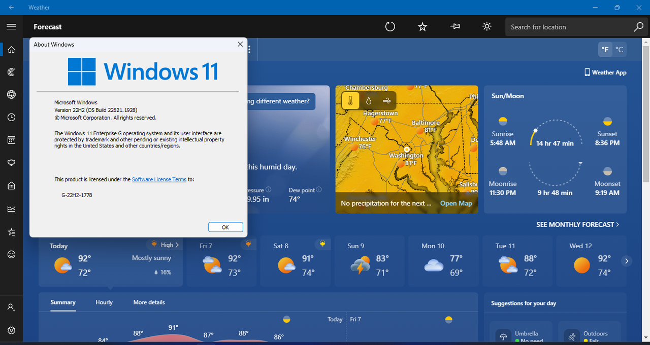Click Umbrella suggestion card
Screen dimensions: 650x345
coord(521,333)
